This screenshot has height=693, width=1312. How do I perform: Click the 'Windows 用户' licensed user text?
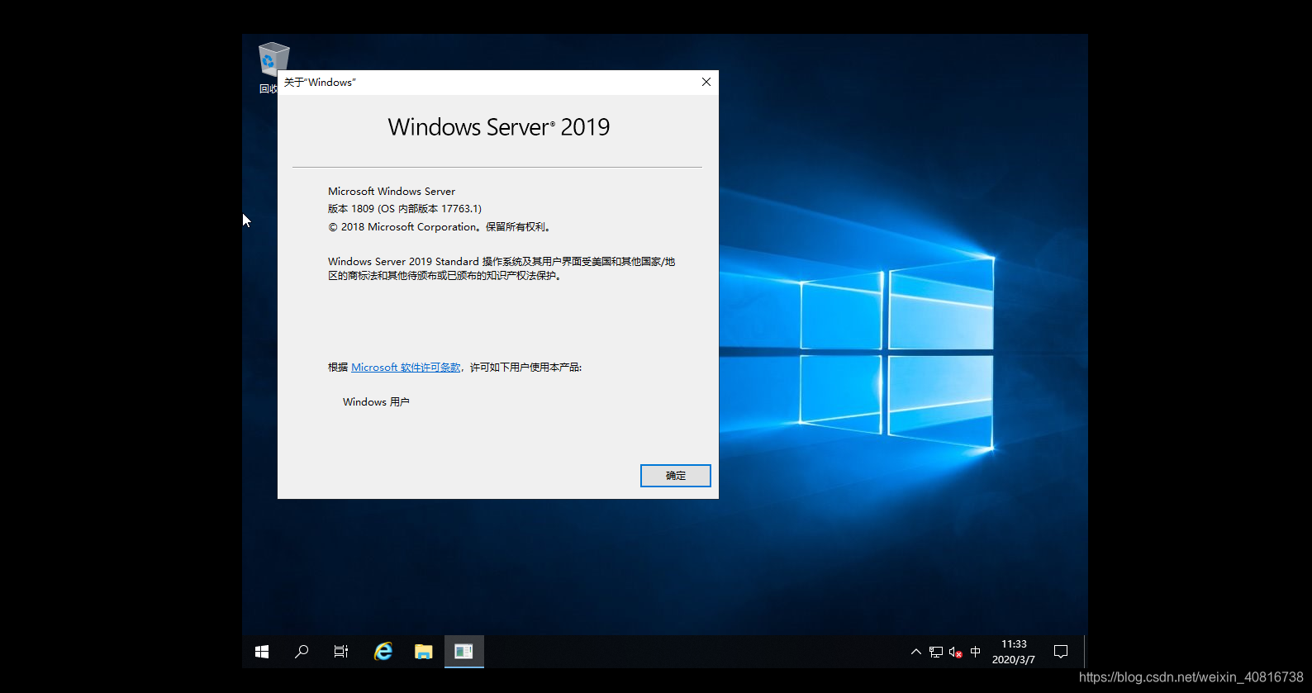[x=376, y=402]
